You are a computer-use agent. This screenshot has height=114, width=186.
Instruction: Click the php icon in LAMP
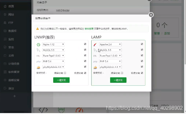(95, 61)
